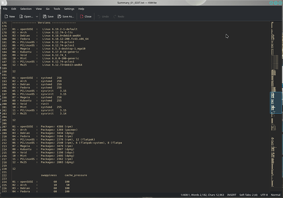Click the Redo arrow icon
This screenshot has height=198, width=283.
point(115,16)
